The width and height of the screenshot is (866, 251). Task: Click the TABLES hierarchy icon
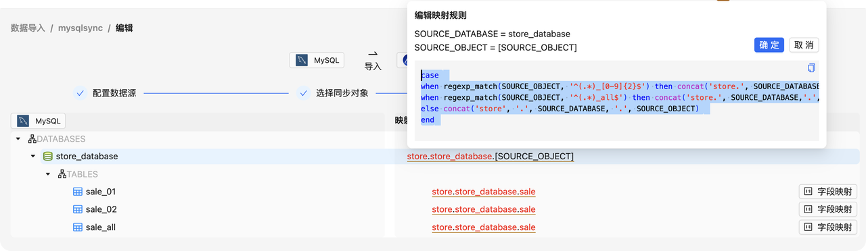click(62, 174)
